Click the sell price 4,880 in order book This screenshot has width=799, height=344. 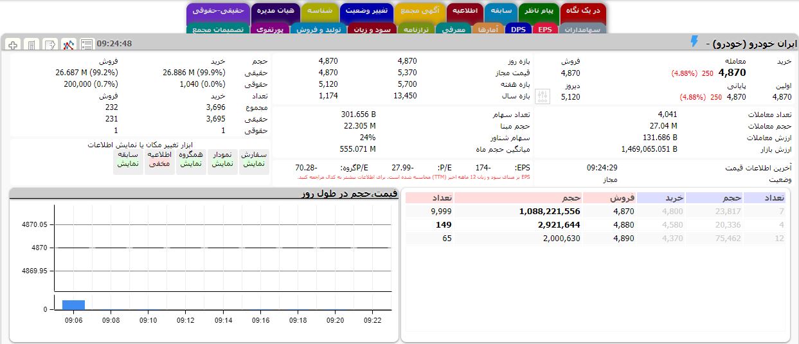click(x=624, y=224)
